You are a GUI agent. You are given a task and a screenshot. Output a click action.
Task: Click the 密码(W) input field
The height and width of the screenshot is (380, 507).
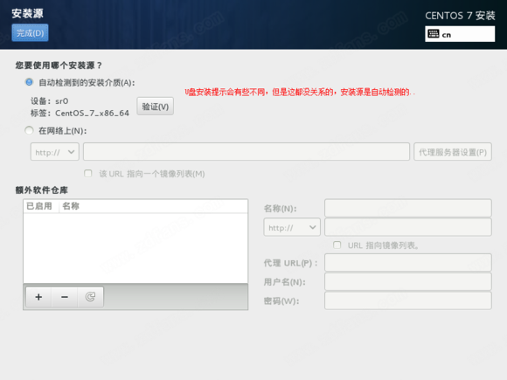(408, 301)
